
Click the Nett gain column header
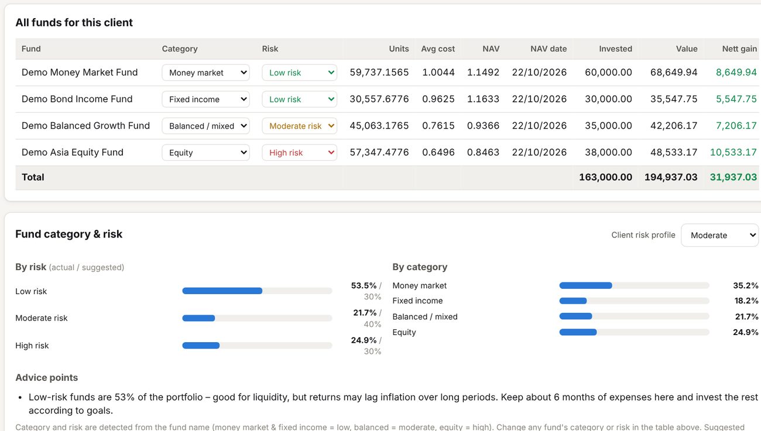point(739,49)
